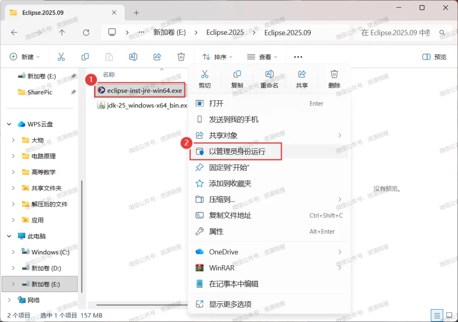This screenshot has width=458, height=322.
Task: Open a new tab with plus button
Action: pos(136,13)
